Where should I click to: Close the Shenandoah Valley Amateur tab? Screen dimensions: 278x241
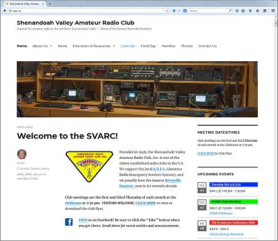43,4
